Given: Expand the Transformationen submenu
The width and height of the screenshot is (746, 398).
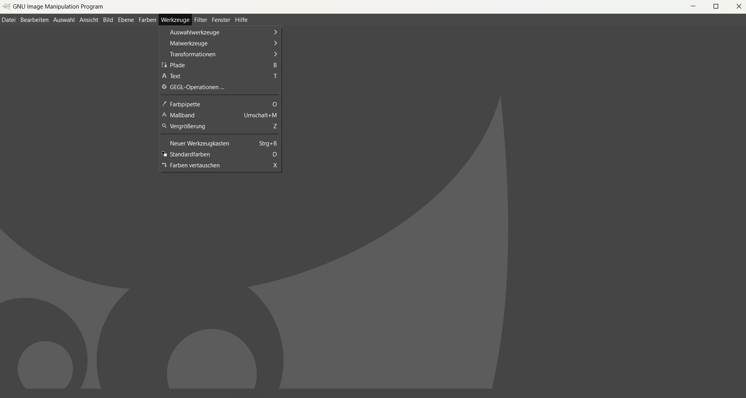Looking at the screenshot, I should (220, 54).
